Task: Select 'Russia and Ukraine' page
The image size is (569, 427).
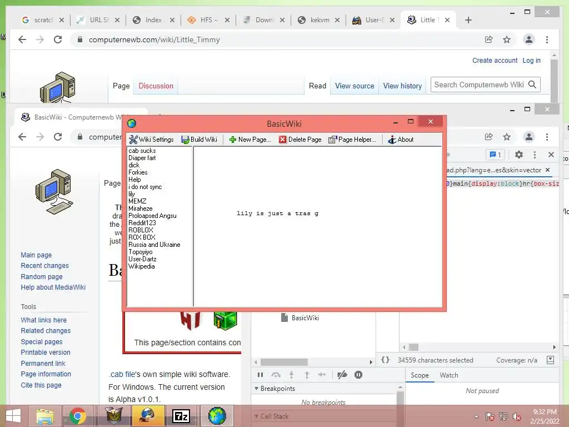Action: tap(154, 245)
